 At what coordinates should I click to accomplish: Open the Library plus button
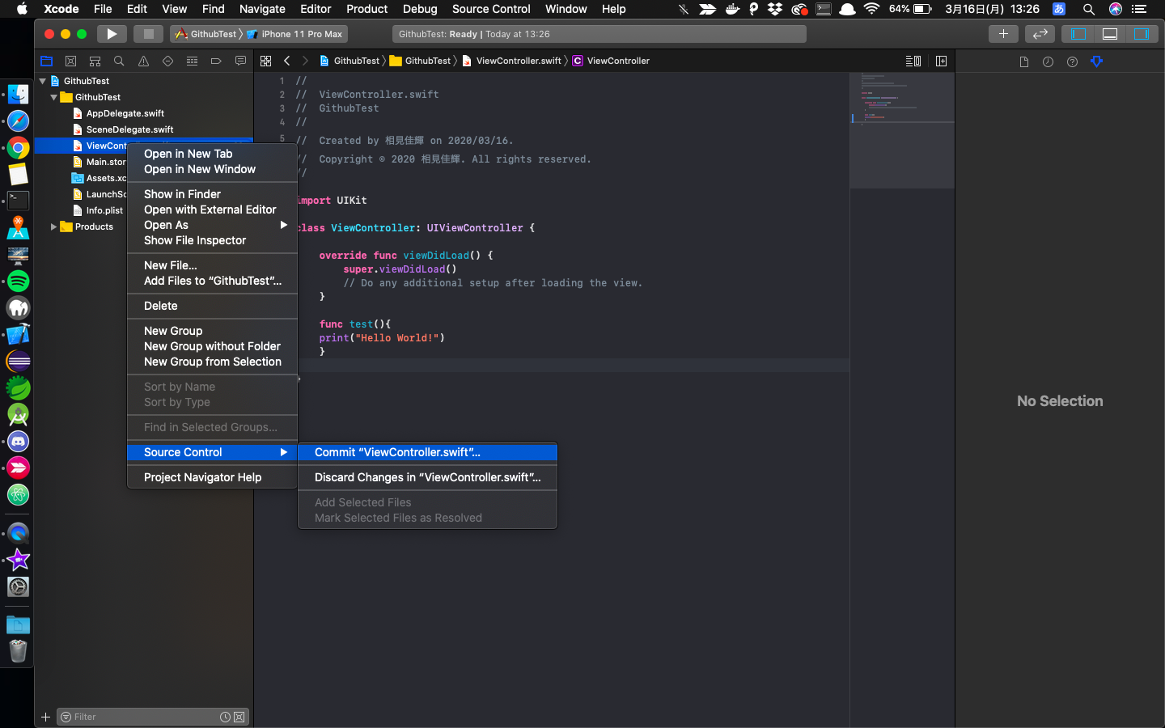pos(1003,34)
